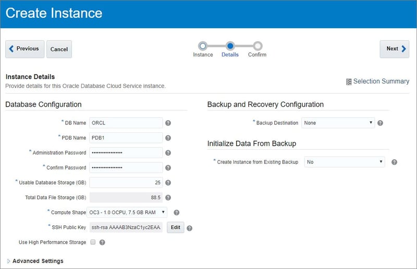Screen dimensions: 417x269
Task: Open Create Instance from Existing Backup dropdown
Action: pyautogui.click(x=344, y=162)
